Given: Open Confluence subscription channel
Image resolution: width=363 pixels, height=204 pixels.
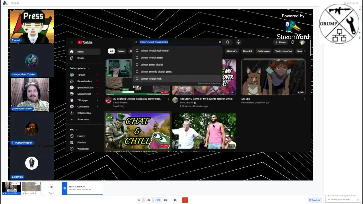Looking at the screenshot, I should click(x=84, y=107).
